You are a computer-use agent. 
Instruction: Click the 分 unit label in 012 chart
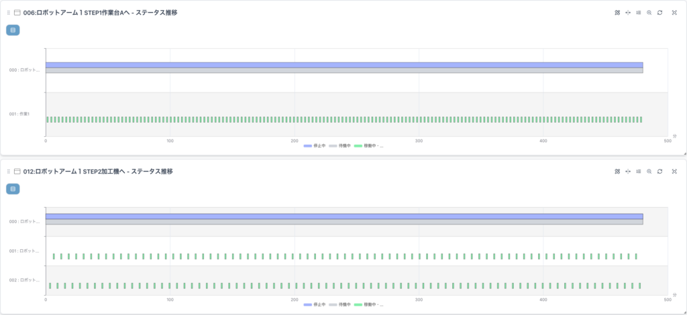coord(675,295)
